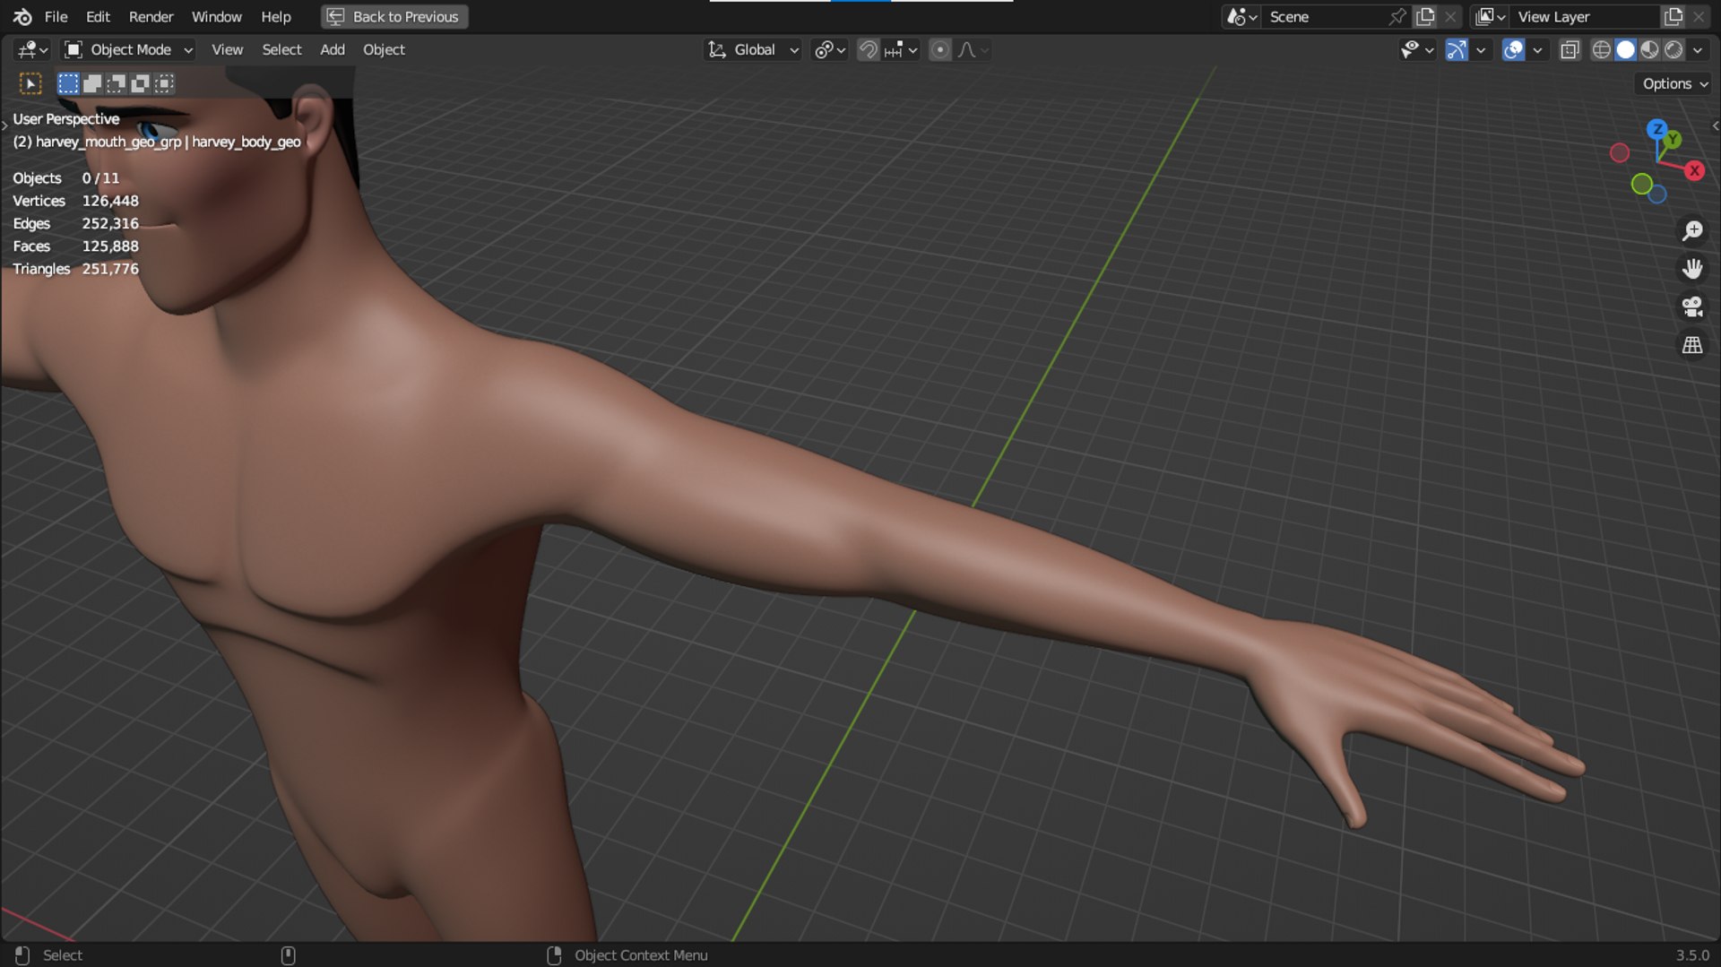Choose the intersect selection mode
This screenshot has height=967, width=1721.
[x=164, y=83]
